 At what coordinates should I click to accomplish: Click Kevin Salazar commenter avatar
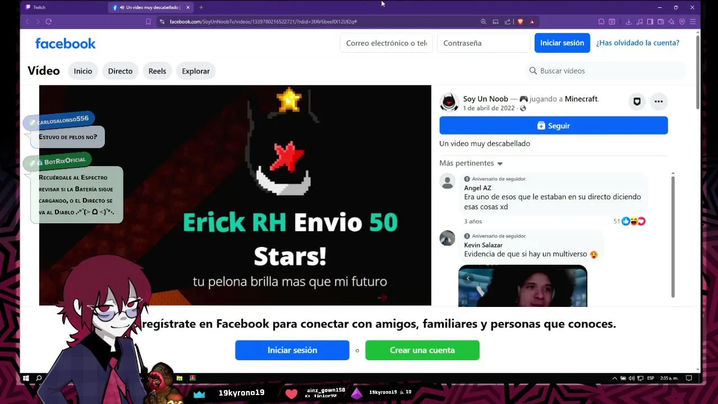(x=447, y=238)
